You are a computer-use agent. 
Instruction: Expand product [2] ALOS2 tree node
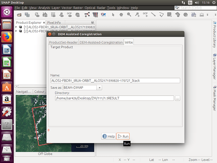tap(16, 31)
